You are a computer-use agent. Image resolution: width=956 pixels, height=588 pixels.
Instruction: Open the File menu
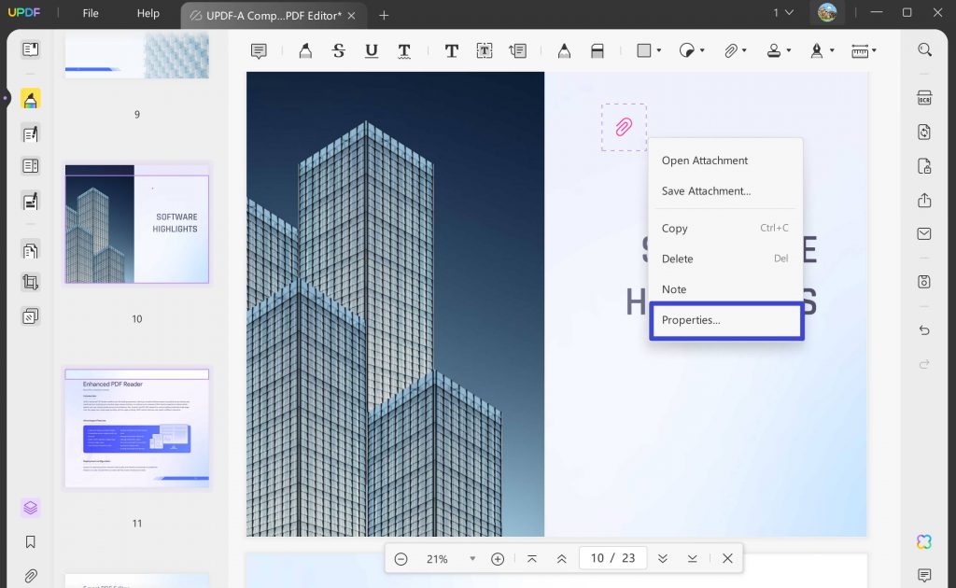point(90,13)
